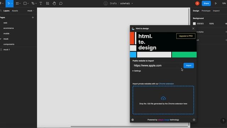This screenshot has height=128, width=227.
Task: Select the Hand tool
Action: (x=54, y=3)
